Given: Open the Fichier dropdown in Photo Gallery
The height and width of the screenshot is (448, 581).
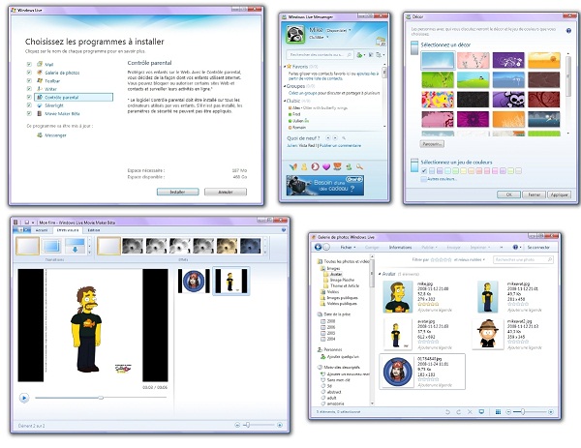Looking at the screenshot, I should pos(348,247).
